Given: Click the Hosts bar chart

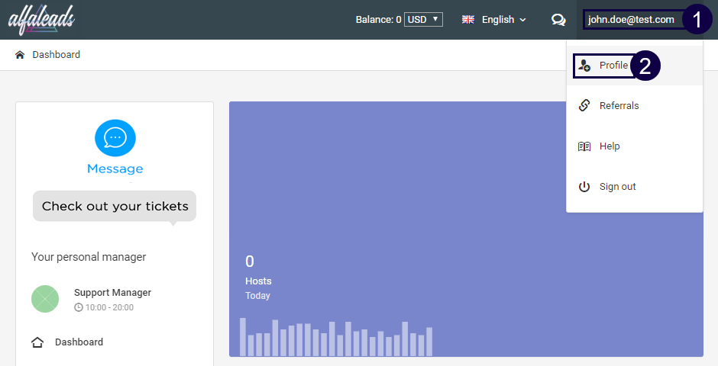Looking at the screenshot, I should [336, 337].
